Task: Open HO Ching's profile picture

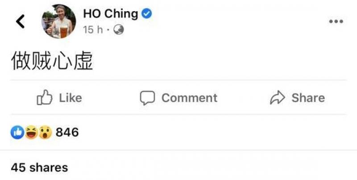Action: (58, 21)
